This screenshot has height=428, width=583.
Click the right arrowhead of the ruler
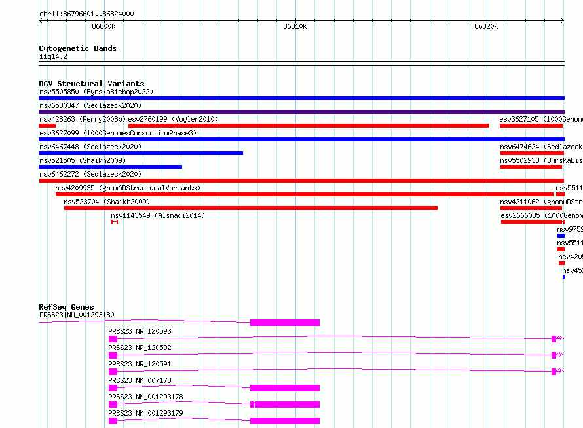point(563,20)
